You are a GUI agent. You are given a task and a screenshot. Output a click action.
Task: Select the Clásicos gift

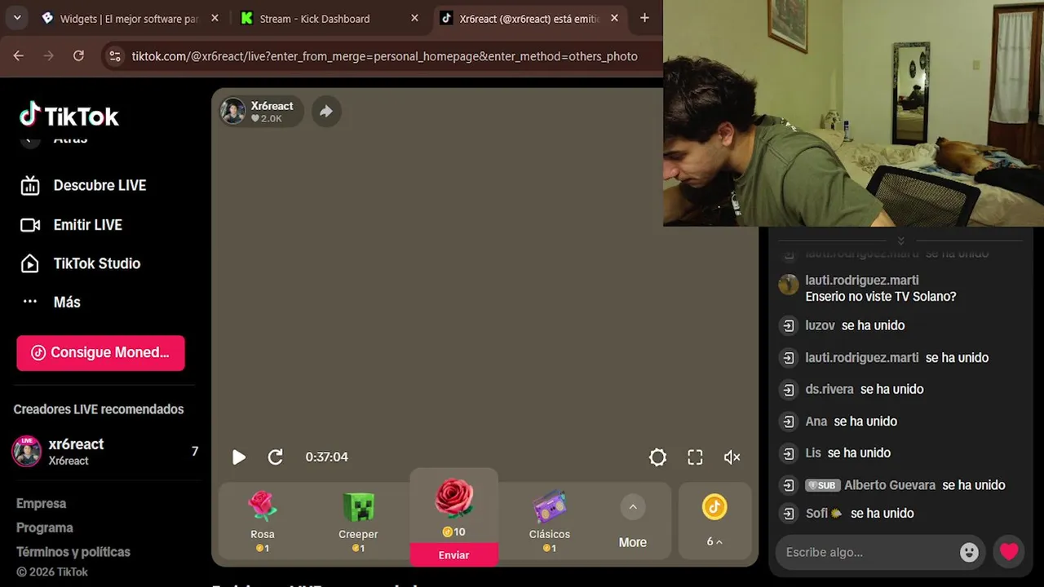pyautogui.click(x=550, y=522)
